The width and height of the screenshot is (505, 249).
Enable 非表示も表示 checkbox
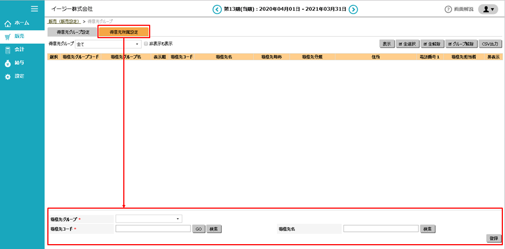point(146,44)
